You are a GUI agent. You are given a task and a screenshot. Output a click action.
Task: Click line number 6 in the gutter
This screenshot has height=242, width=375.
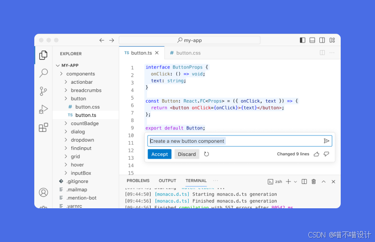click(132, 105)
